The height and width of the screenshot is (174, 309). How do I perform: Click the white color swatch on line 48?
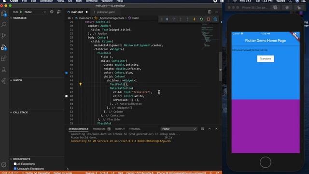tap(67, 96)
